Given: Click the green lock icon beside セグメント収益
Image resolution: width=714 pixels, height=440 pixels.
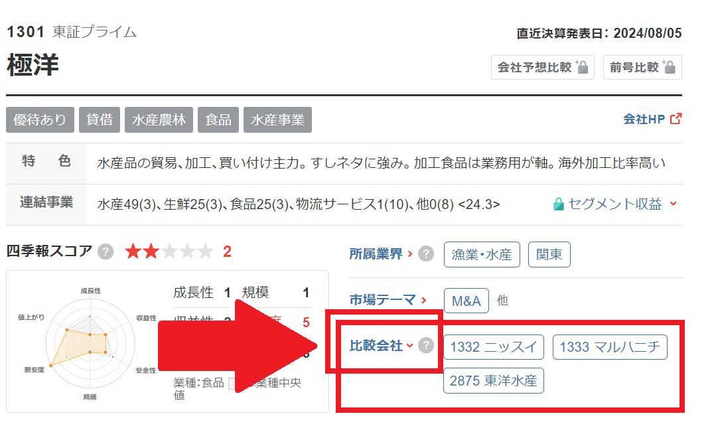Looking at the screenshot, I should 558,204.
